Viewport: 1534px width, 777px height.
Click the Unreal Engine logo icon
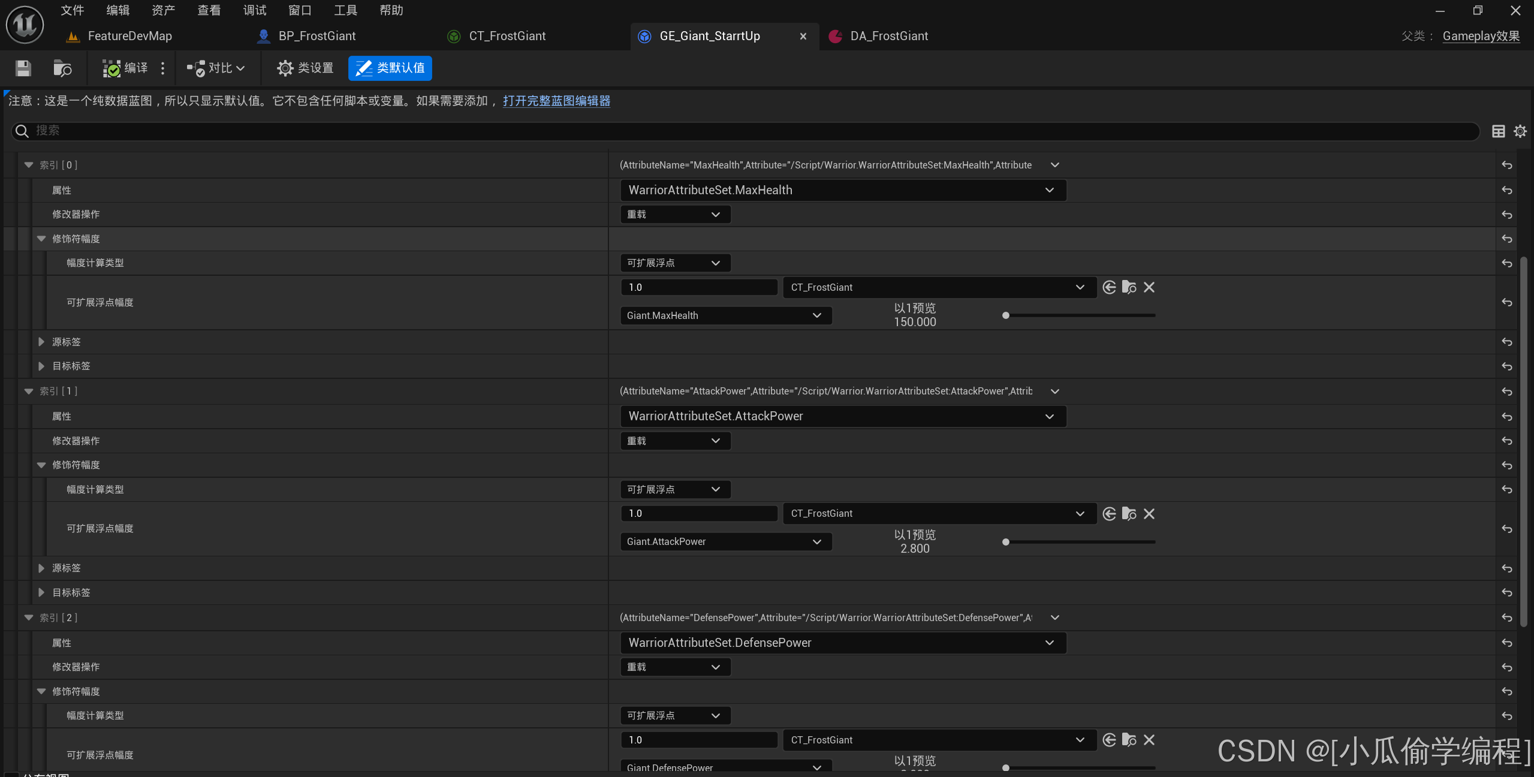(25, 25)
